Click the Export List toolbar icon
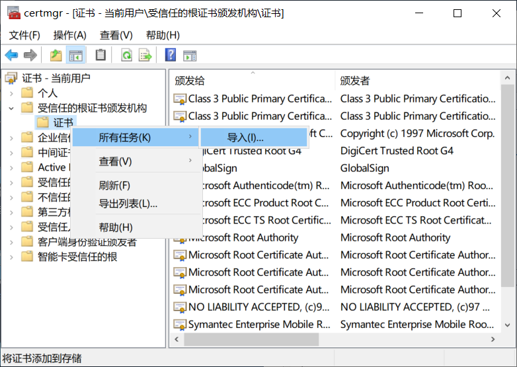Screen dimensions: 517x367 145,55
